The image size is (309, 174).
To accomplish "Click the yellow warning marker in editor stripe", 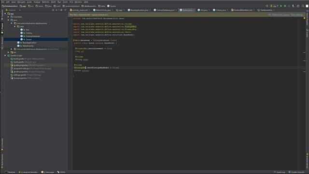I will click(x=304, y=18).
